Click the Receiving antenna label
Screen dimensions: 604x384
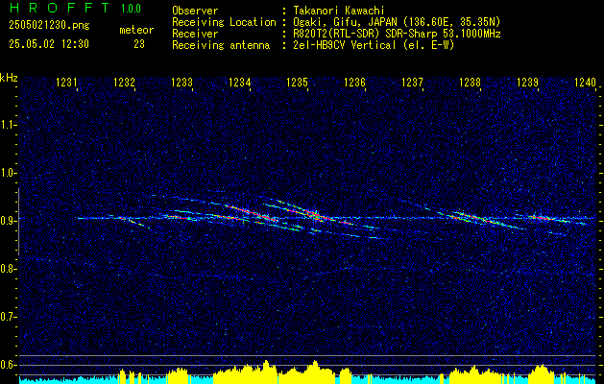[x=221, y=45]
